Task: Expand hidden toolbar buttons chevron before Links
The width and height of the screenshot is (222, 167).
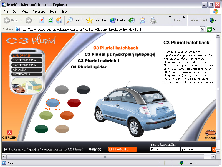Action: (170, 17)
